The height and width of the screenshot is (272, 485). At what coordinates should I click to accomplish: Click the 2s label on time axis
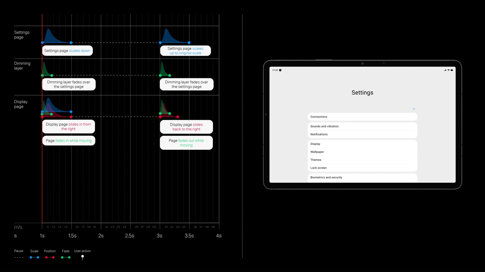click(101, 236)
